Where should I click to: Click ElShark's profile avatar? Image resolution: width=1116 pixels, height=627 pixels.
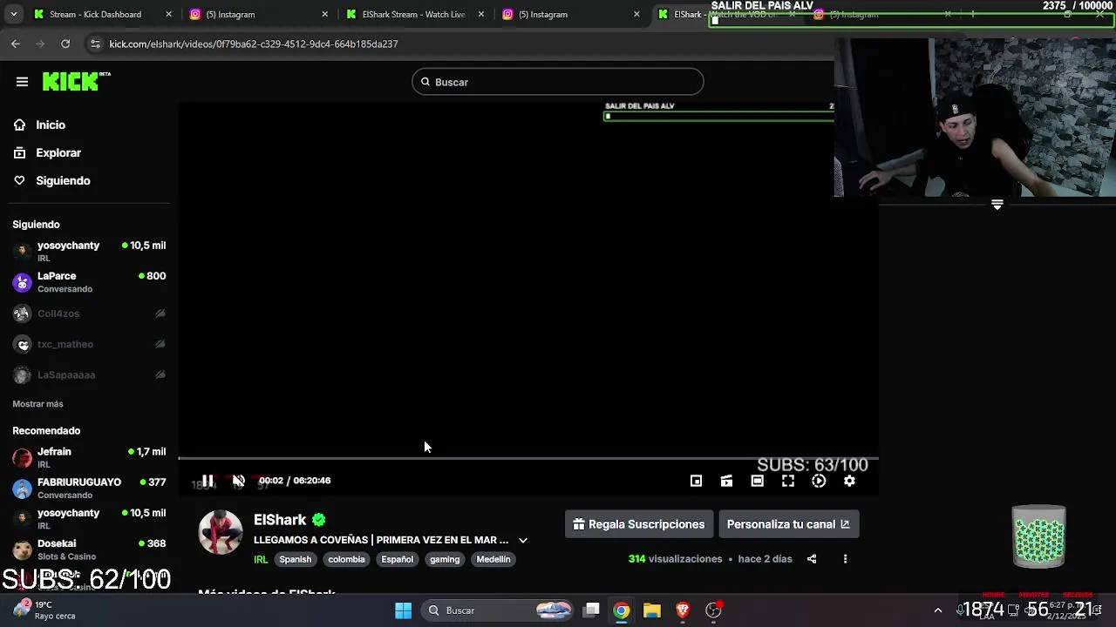(221, 531)
